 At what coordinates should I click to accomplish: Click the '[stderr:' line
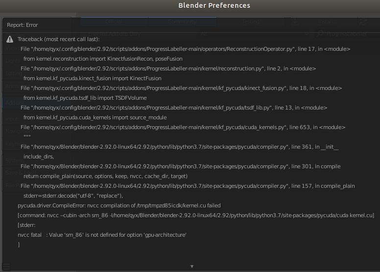pyautogui.click(x=26, y=225)
